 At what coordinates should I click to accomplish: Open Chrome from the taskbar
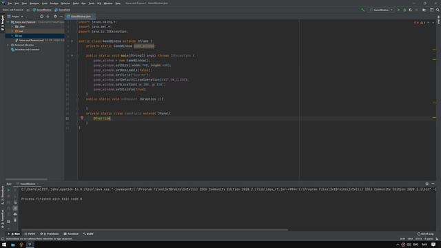click(21, 245)
